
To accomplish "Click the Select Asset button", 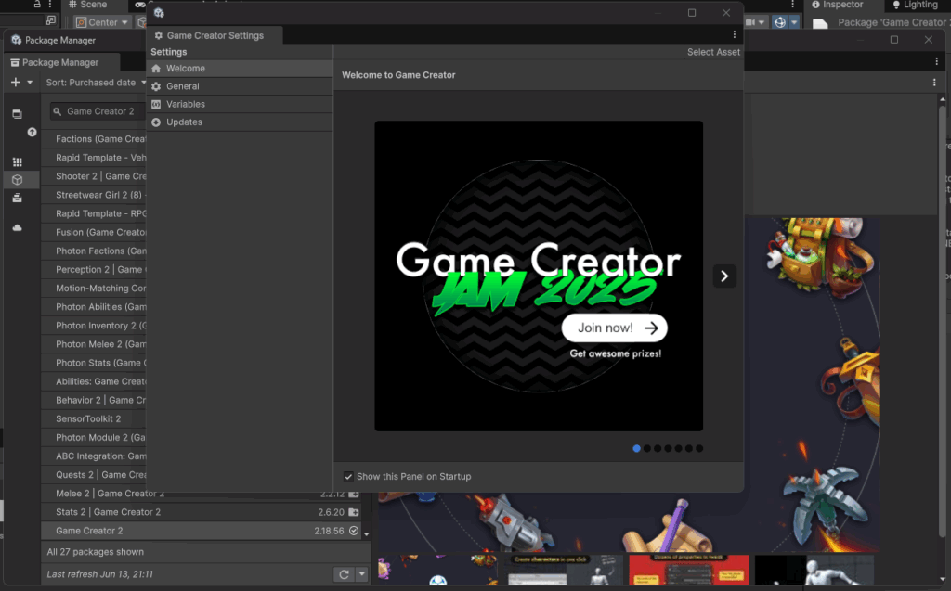I will [x=713, y=52].
